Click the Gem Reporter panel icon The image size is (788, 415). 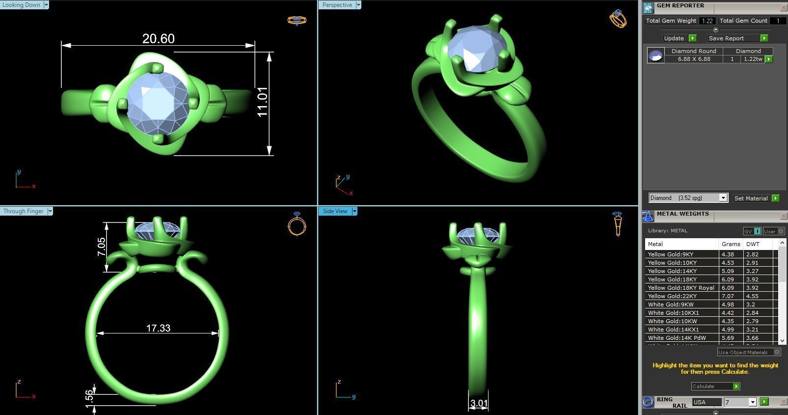click(x=648, y=8)
